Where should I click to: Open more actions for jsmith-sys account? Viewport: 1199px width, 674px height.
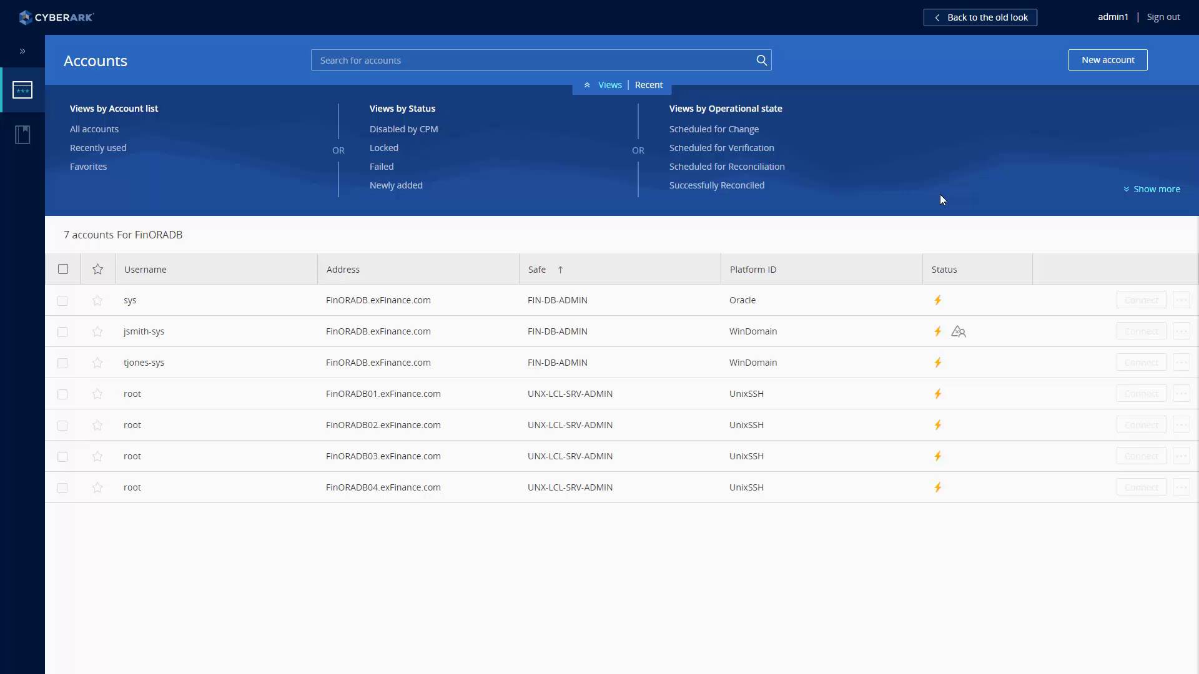tap(1181, 331)
